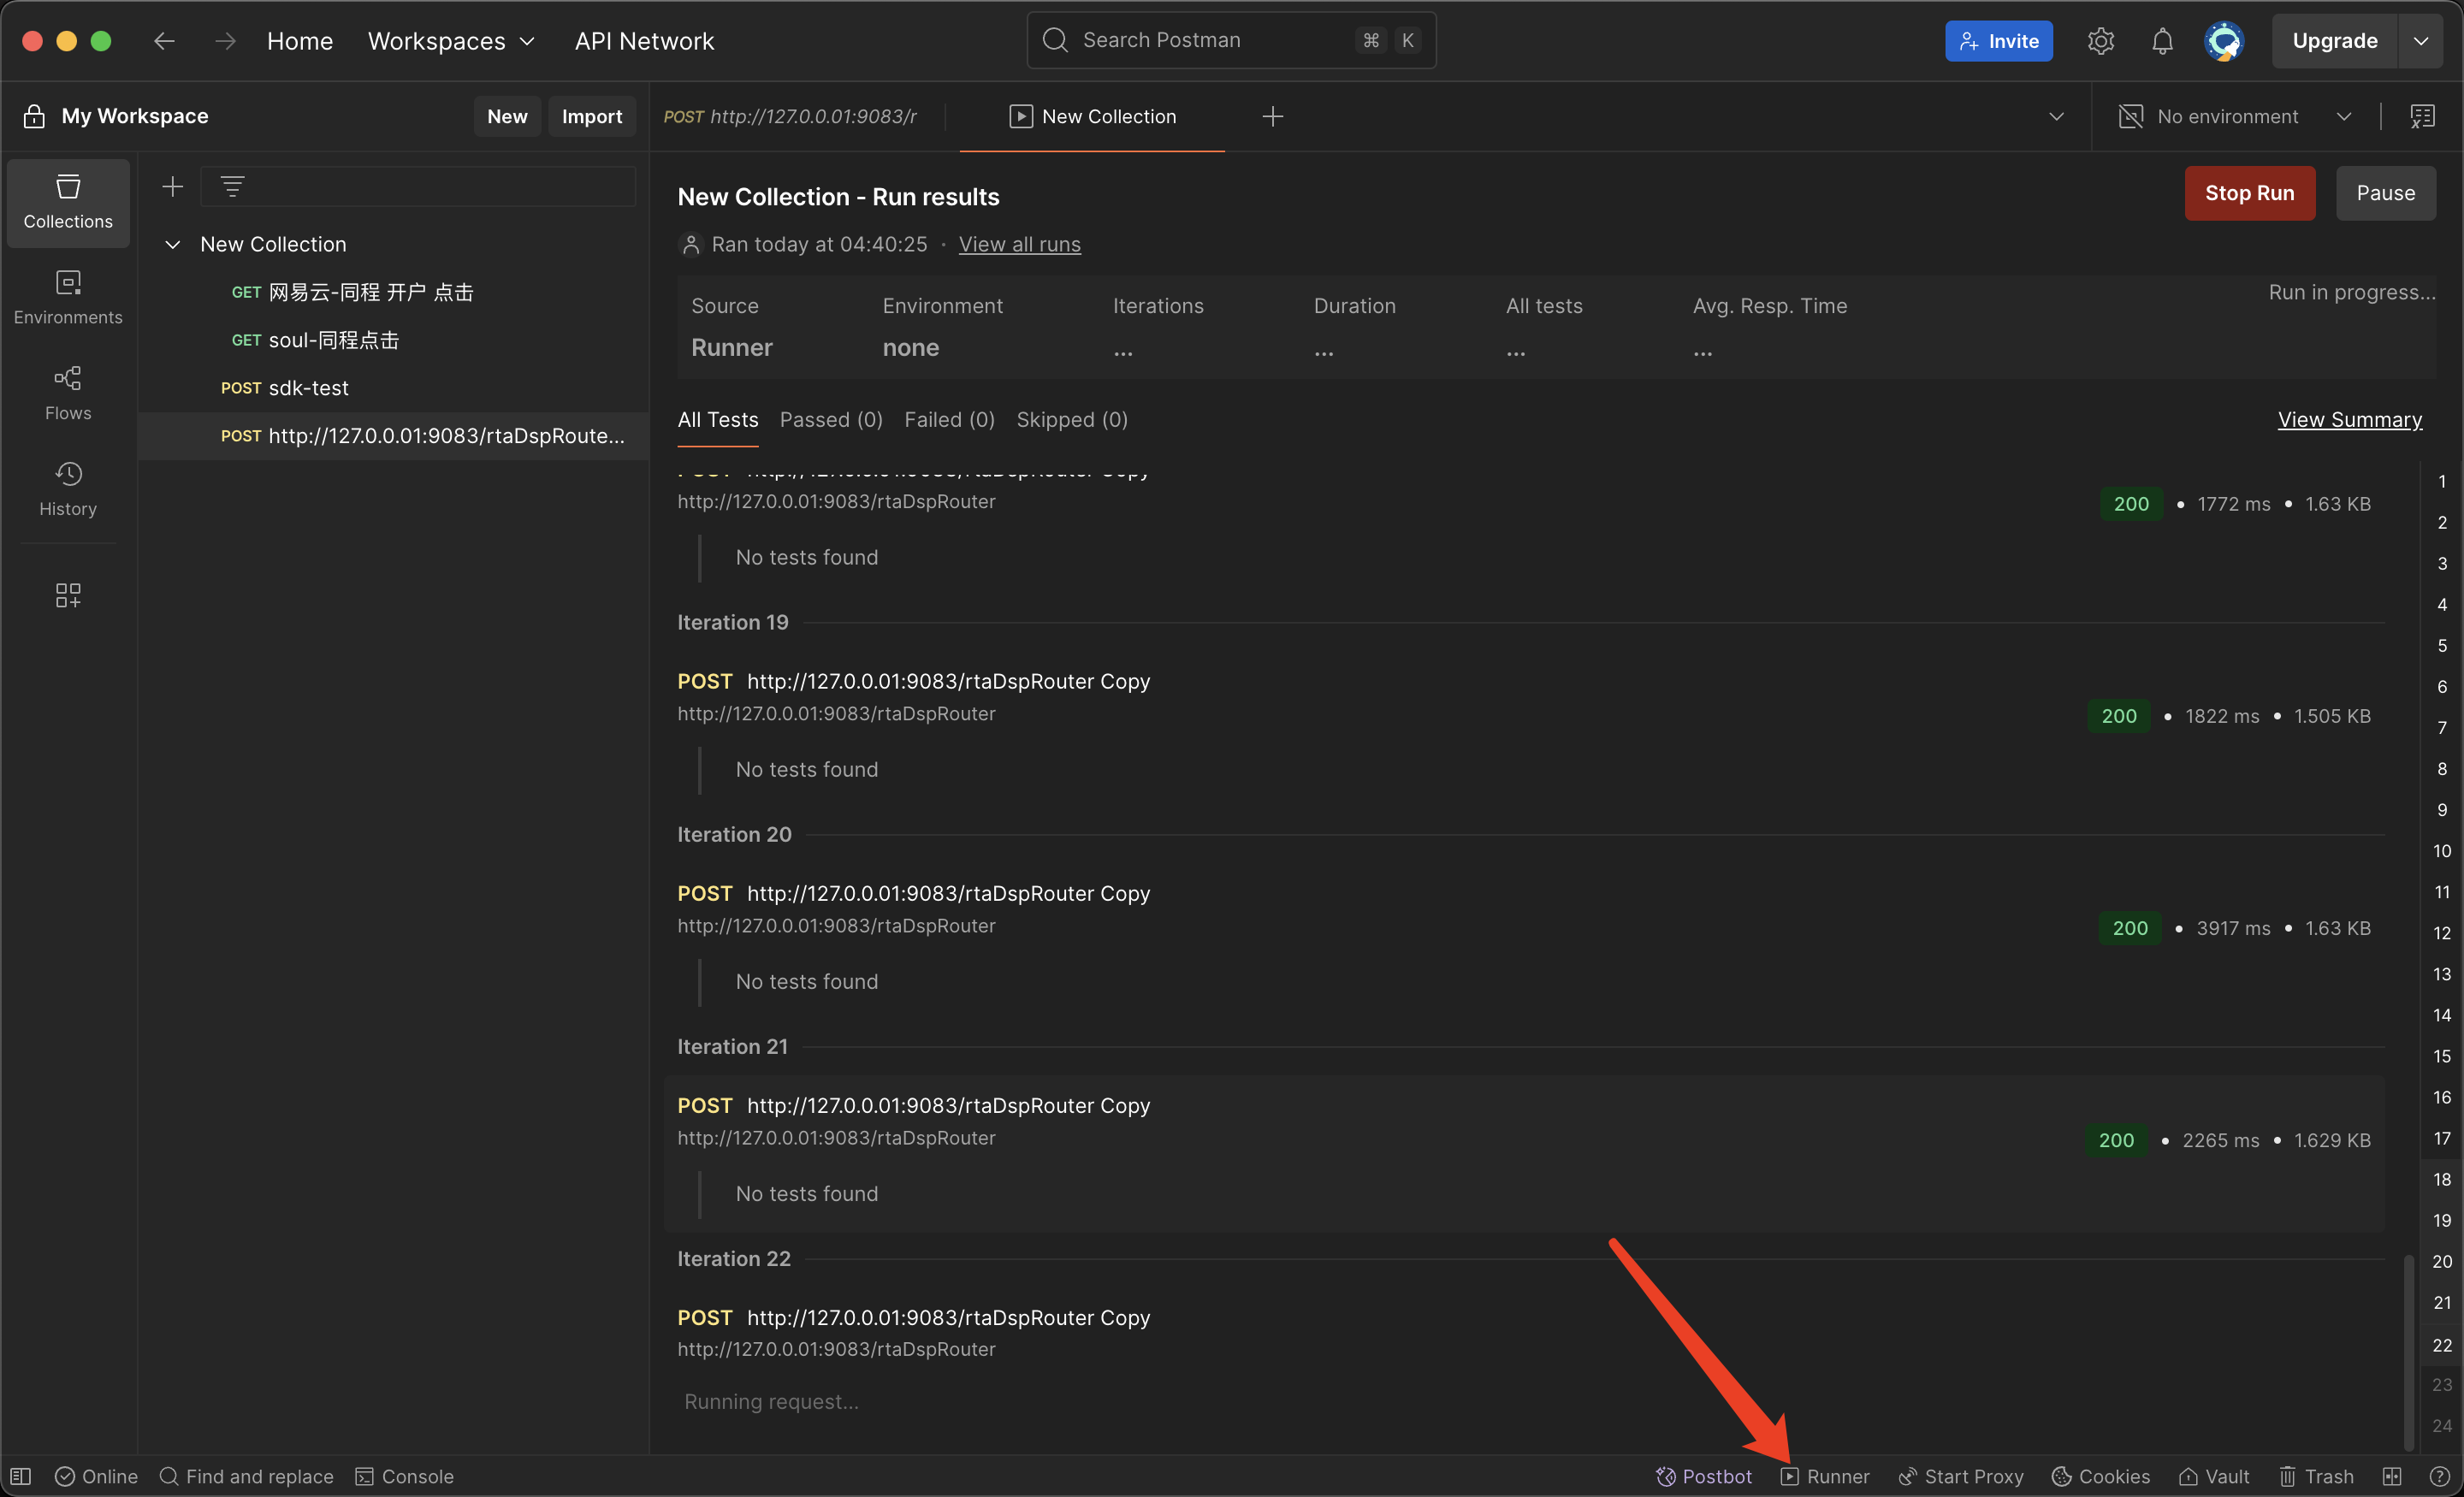The width and height of the screenshot is (2464, 1497).
Task: Open settings gear icon in header
Action: pyautogui.click(x=2101, y=41)
